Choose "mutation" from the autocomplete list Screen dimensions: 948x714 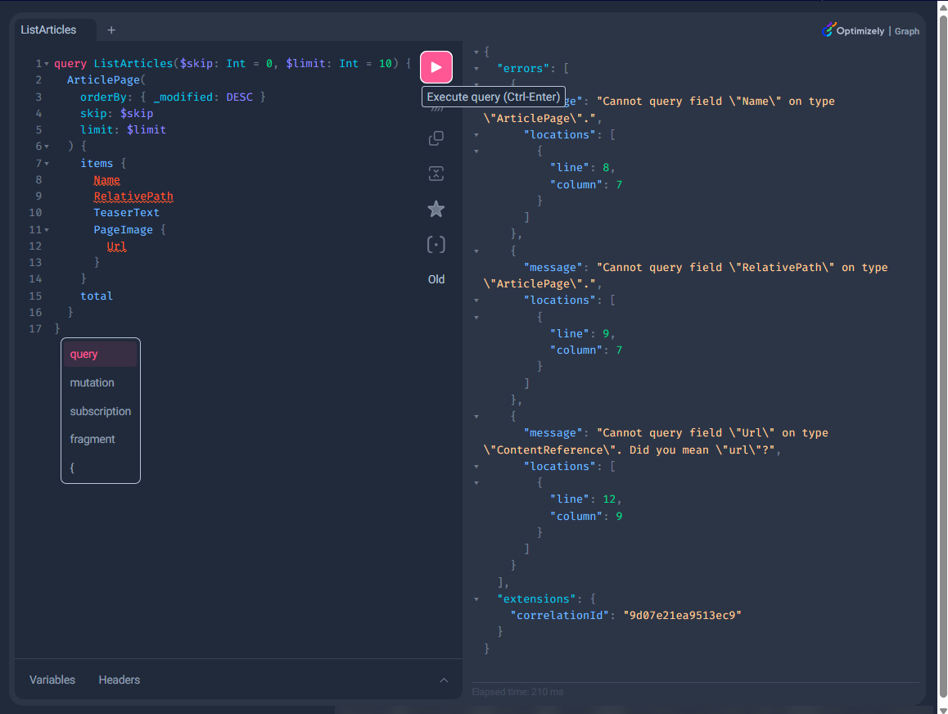click(101, 382)
